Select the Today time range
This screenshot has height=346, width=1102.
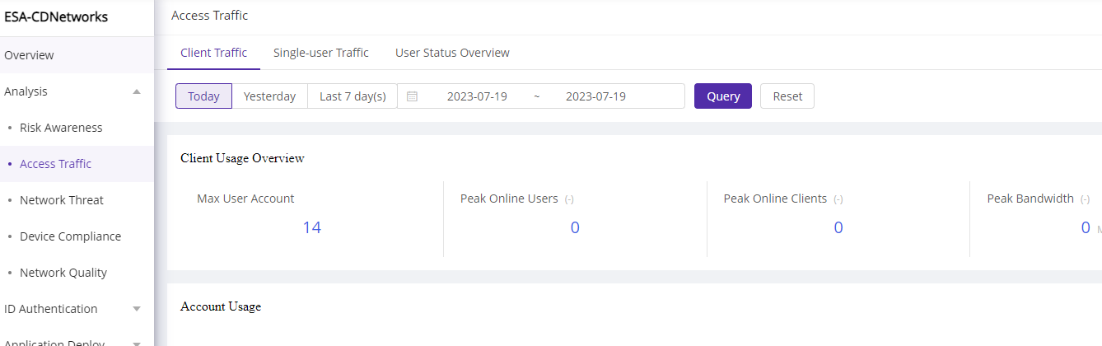pos(203,96)
